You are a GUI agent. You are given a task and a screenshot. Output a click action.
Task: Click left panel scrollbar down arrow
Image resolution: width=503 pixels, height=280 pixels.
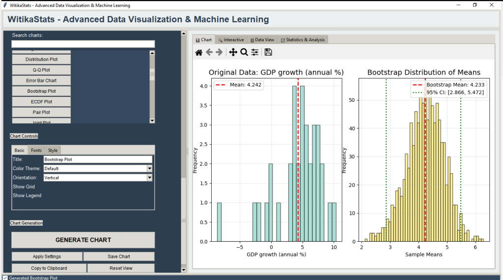[184, 270]
